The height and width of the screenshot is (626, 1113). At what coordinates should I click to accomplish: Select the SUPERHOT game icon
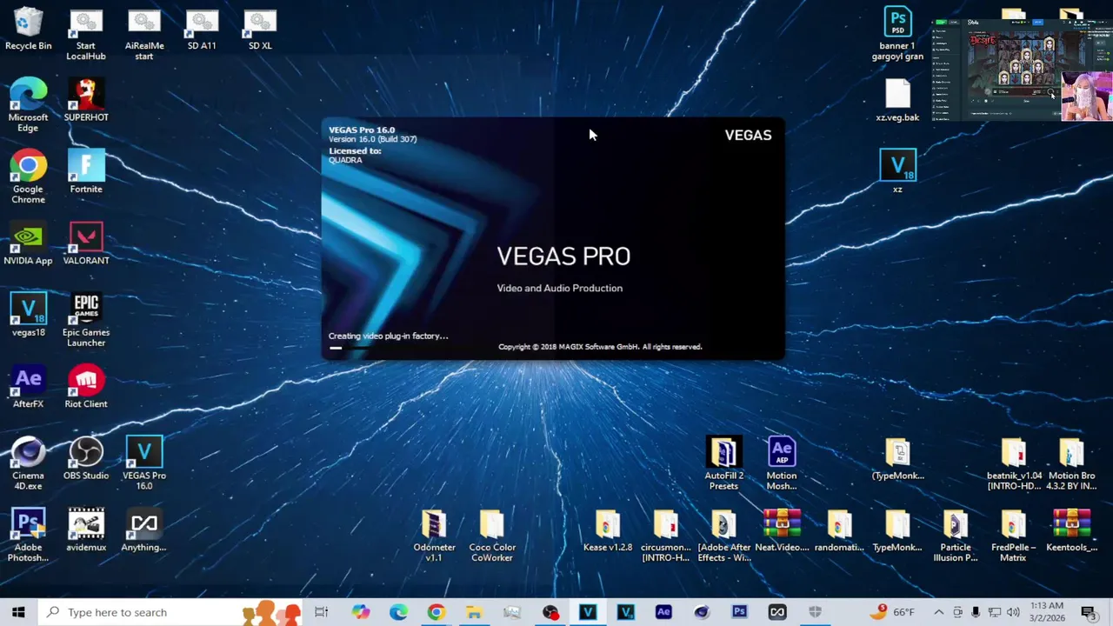coord(86,100)
